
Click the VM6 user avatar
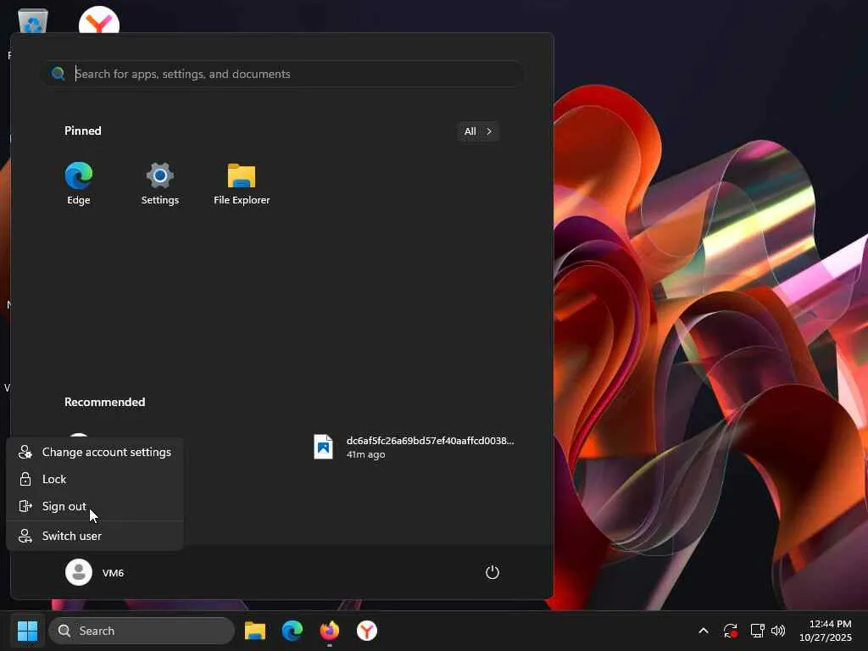[79, 572]
